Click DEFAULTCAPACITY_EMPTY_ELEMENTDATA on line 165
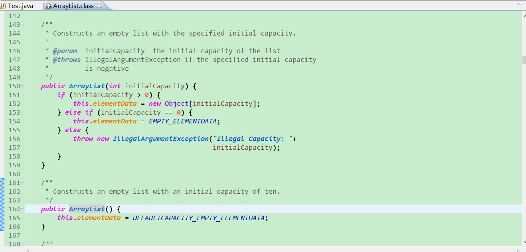 (198, 218)
